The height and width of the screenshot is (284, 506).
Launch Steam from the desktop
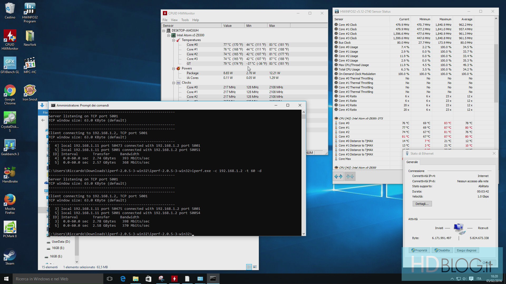point(10,257)
